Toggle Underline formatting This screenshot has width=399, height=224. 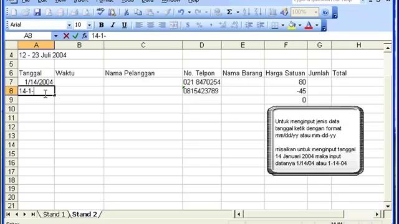click(x=125, y=25)
